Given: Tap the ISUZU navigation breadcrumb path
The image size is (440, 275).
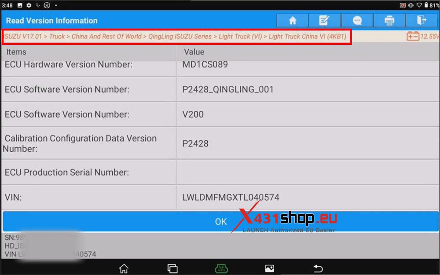Looking at the screenshot, I should click(176, 36).
